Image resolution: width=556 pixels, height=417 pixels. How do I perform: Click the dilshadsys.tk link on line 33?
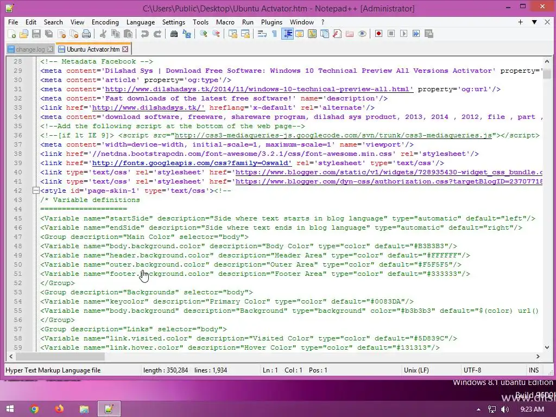148,108
